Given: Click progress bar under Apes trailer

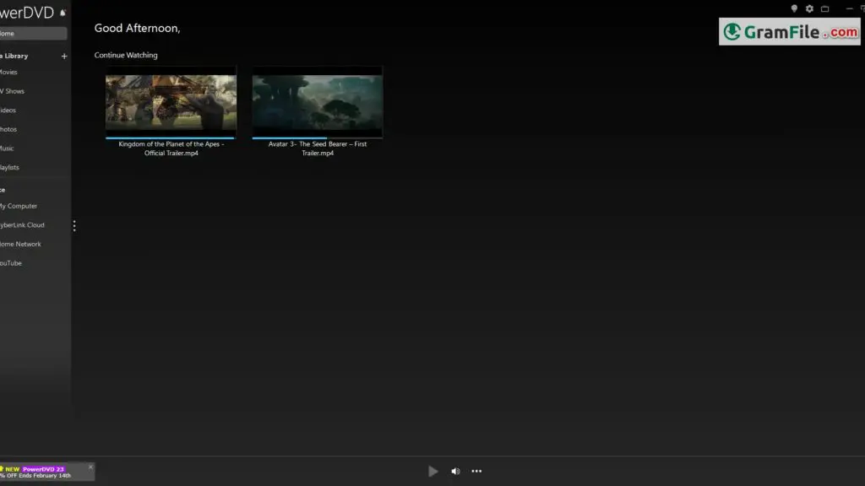Looking at the screenshot, I should coord(171,138).
